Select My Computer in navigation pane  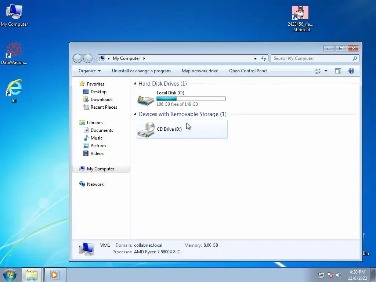point(101,169)
